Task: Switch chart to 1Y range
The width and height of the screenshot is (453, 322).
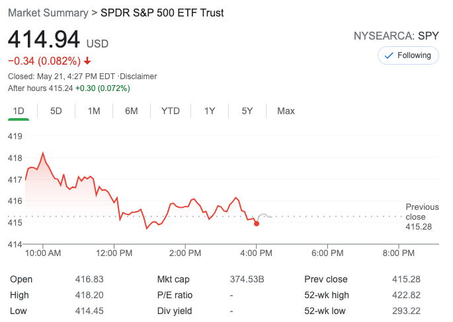Action: (210, 111)
